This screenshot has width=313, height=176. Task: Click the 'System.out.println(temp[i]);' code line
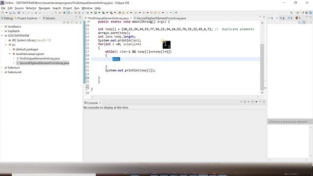click(x=130, y=70)
